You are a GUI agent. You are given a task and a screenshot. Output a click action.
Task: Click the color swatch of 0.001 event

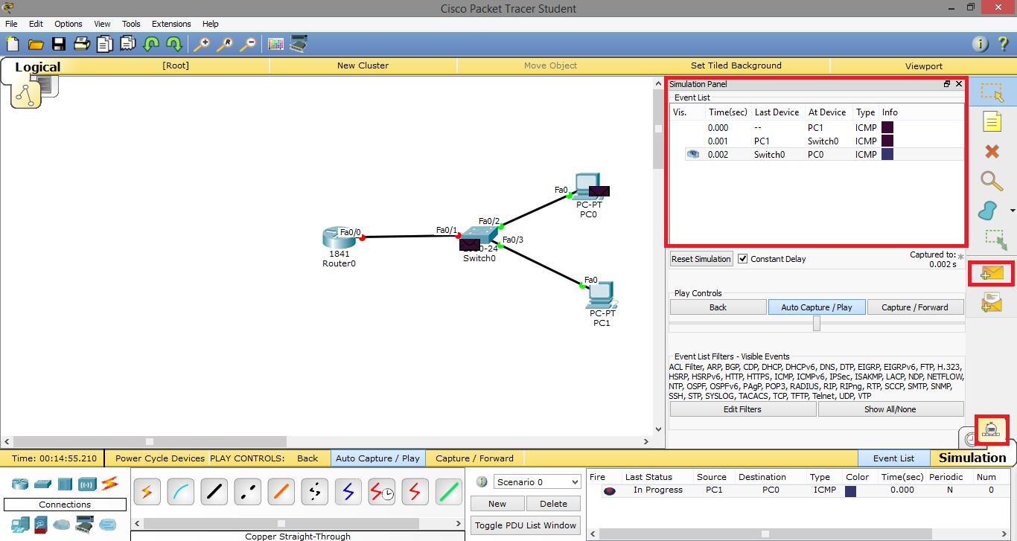[x=887, y=141]
